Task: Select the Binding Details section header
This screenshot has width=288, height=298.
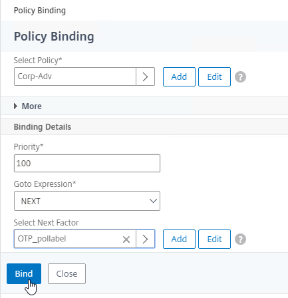Action: [x=43, y=127]
